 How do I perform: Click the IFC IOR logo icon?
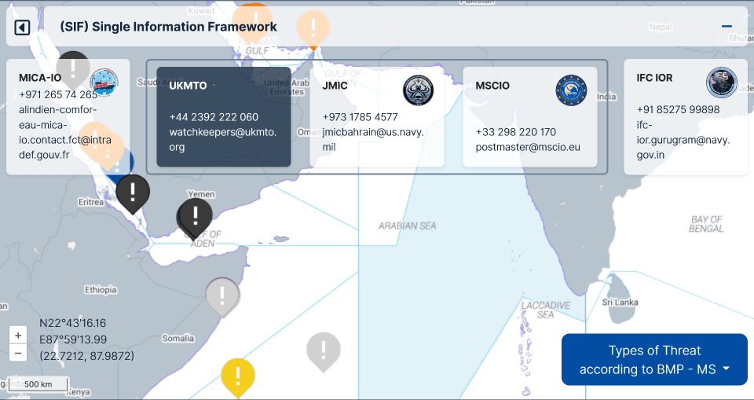[721, 83]
